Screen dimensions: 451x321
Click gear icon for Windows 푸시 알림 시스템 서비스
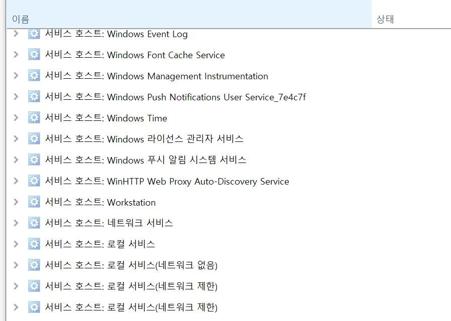[x=34, y=159]
